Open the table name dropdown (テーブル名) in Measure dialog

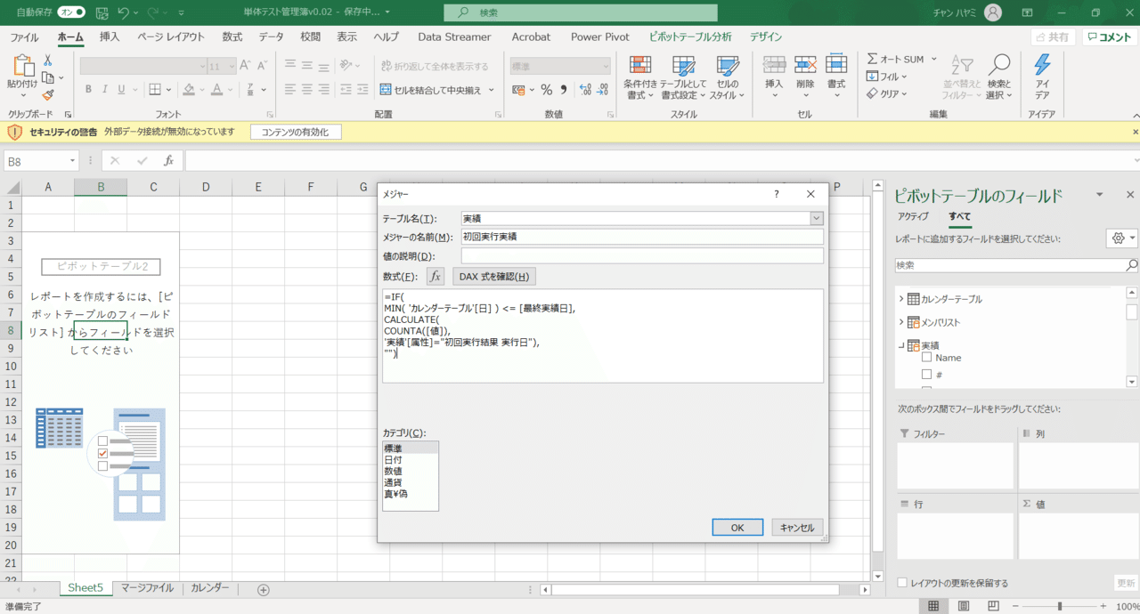pyautogui.click(x=816, y=218)
